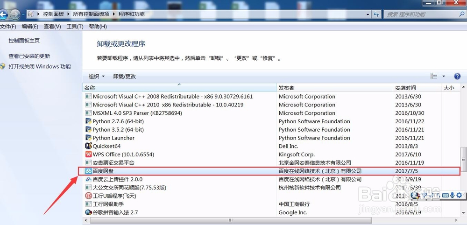Sort by the 名称 column header
Image resolution: width=467 pixels, height=225 pixels.
(179, 88)
